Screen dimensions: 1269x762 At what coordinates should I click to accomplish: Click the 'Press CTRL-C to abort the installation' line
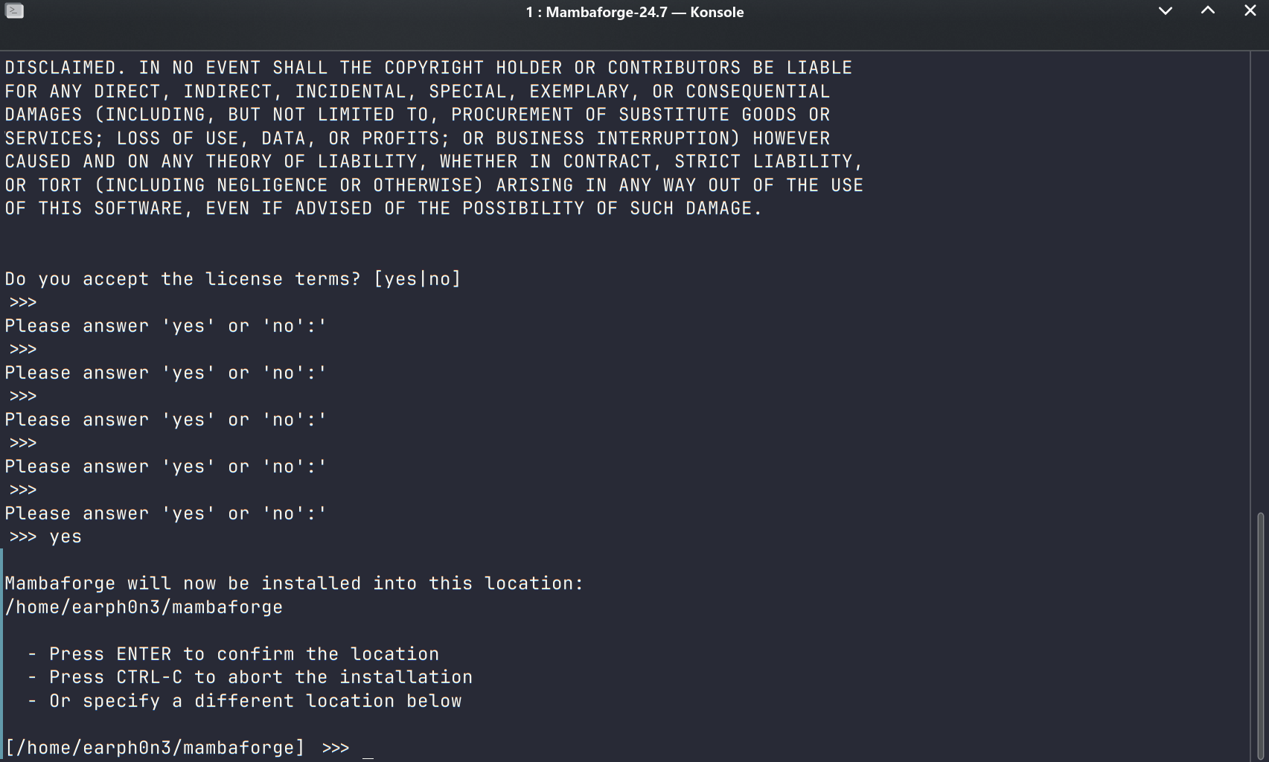click(x=250, y=677)
